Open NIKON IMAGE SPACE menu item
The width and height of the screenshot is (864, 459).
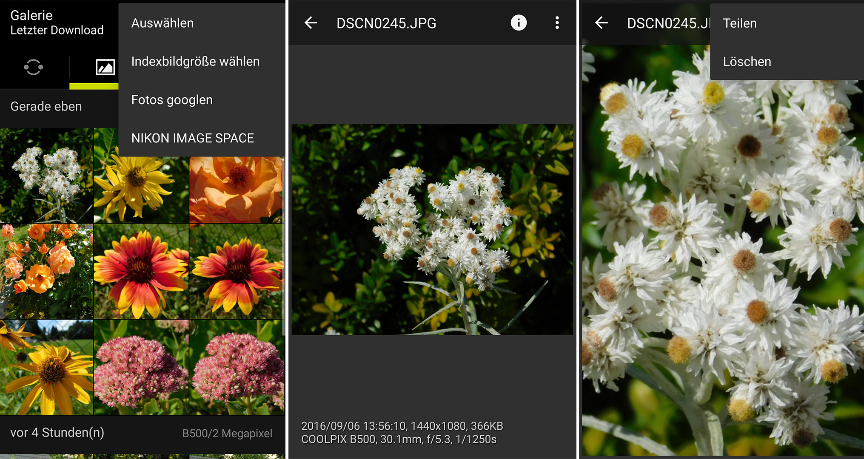click(192, 138)
